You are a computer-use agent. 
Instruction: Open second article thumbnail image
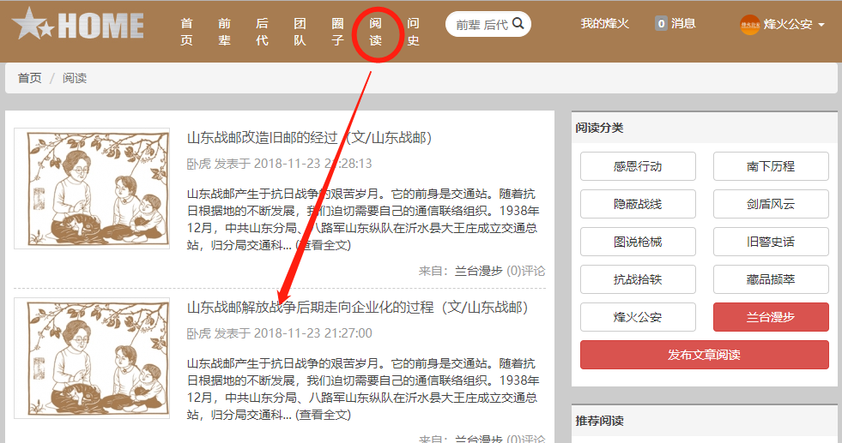[92, 358]
